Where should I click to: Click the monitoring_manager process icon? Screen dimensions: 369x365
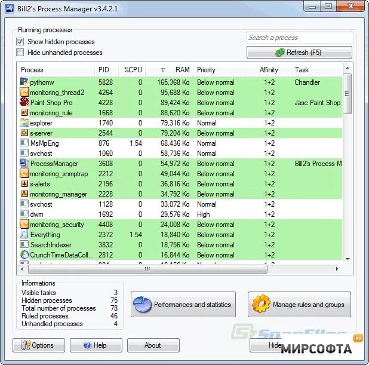[24, 194]
